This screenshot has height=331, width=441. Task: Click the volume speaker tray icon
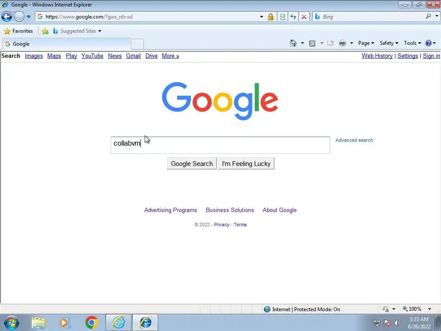point(398,323)
